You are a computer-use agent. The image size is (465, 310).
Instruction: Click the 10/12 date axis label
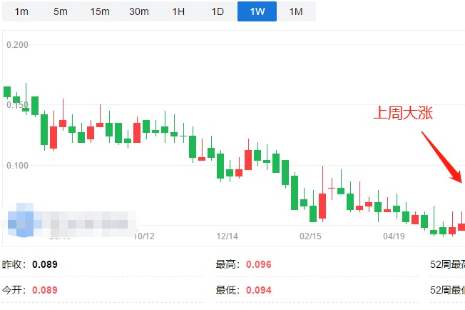click(x=144, y=235)
